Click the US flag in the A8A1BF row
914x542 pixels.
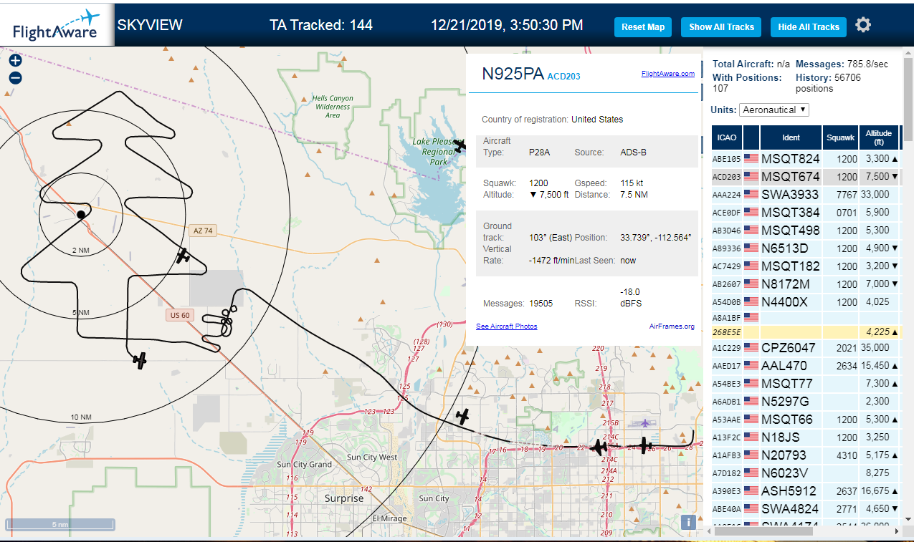(x=751, y=316)
